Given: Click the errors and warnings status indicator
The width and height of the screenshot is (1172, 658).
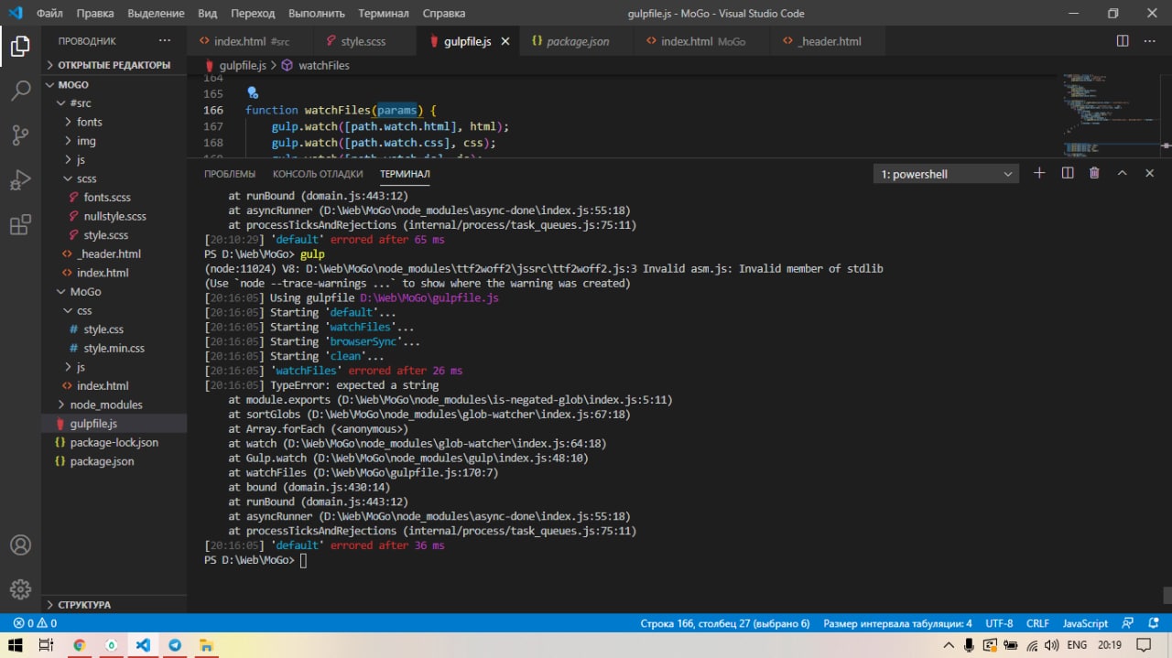Looking at the screenshot, I should click(35, 623).
